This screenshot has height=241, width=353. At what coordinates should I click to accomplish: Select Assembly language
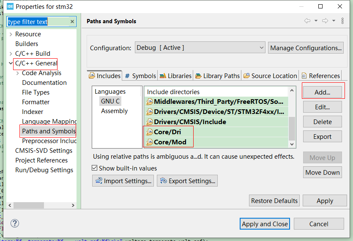[115, 111]
